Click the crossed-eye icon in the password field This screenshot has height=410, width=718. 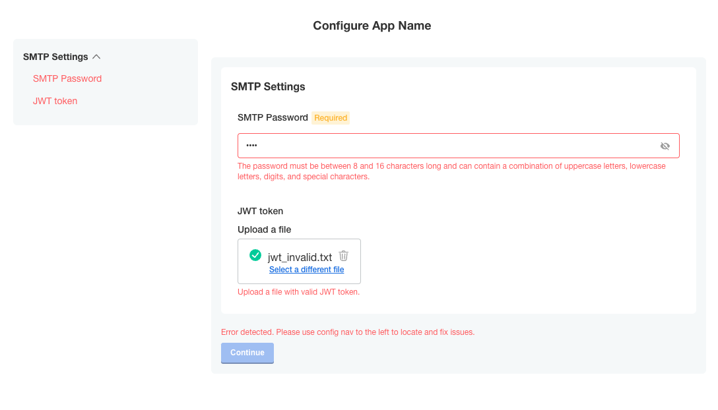665,146
